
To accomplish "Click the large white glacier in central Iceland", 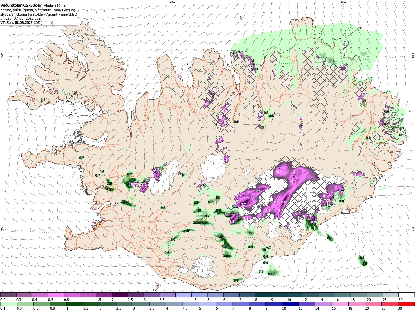I will (x=213, y=167).
